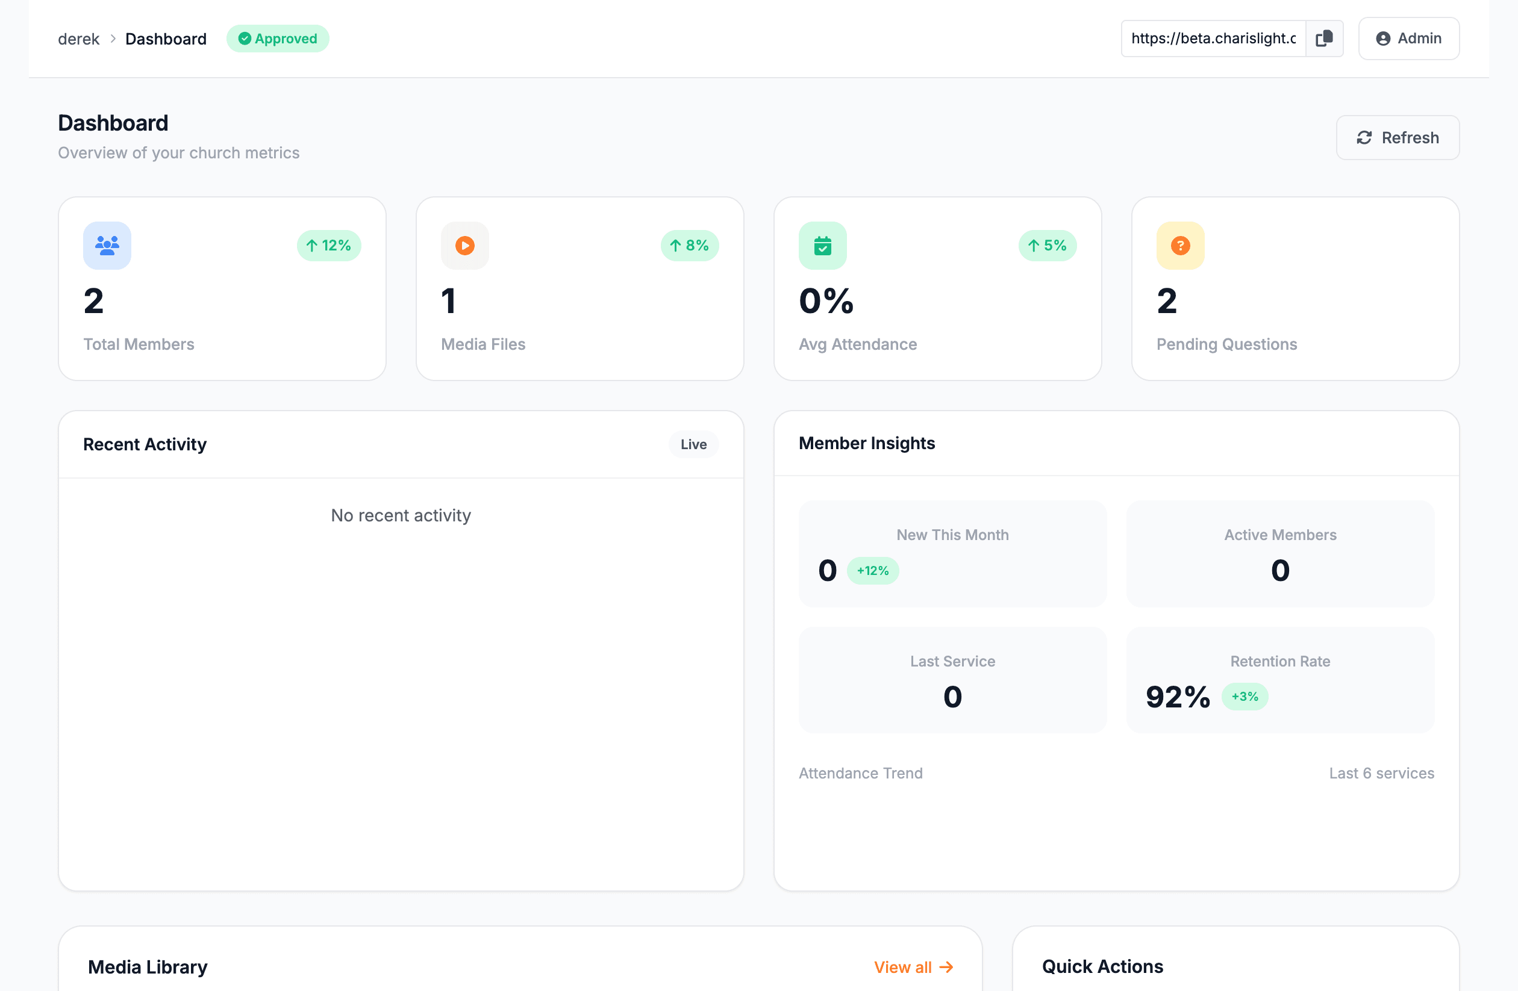1518x991 pixels.
Task: Expand the Last 6 services attendance trend
Action: pos(1381,773)
